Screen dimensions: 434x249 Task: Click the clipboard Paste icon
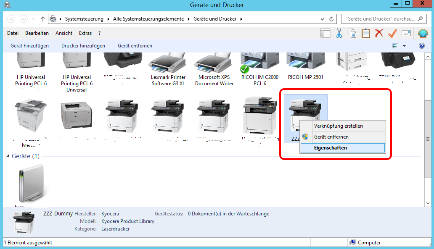pos(365,33)
